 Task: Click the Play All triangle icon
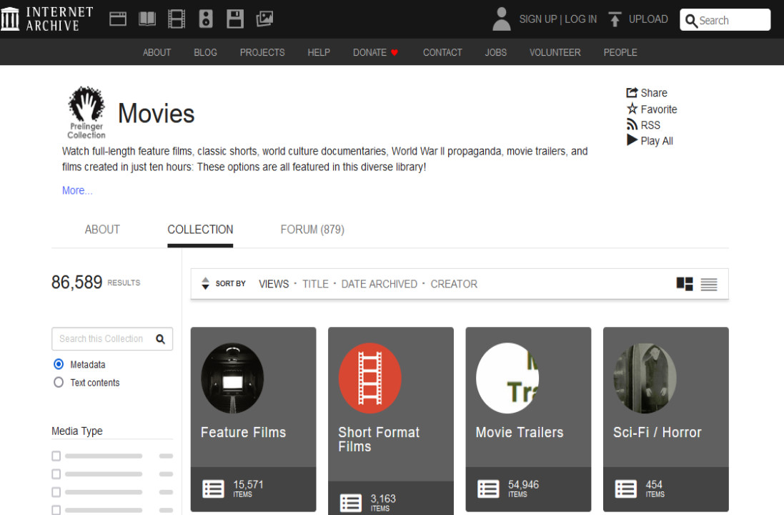tap(632, 140)
